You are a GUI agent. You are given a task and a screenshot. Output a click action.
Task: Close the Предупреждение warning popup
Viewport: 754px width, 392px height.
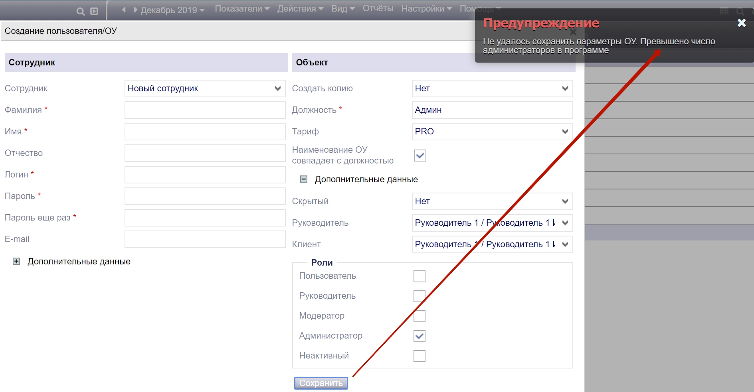coord(742,23)
